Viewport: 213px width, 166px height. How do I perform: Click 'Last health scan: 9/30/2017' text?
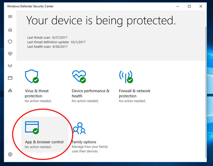click(47, 46)
